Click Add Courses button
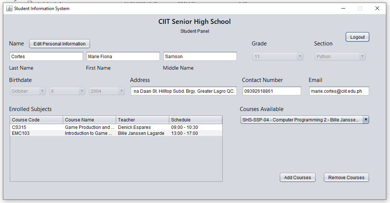Image resolution: width=390 pixels, height=203 pixels. tap(297, 178)
